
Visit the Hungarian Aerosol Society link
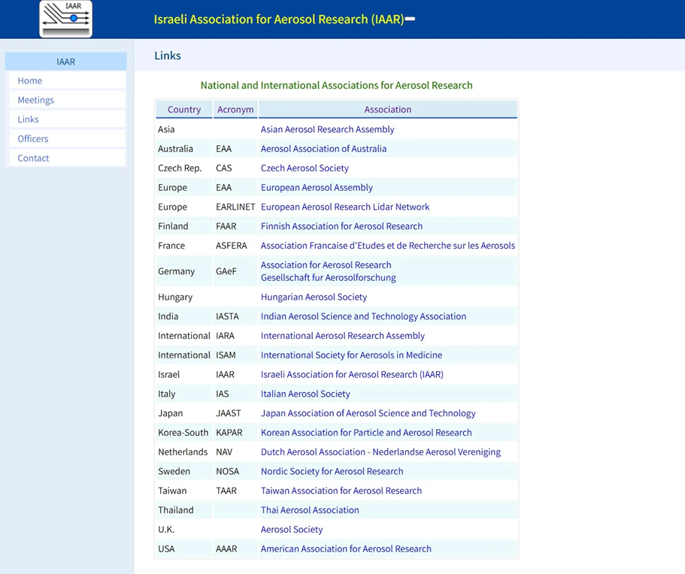pos(314,297)
